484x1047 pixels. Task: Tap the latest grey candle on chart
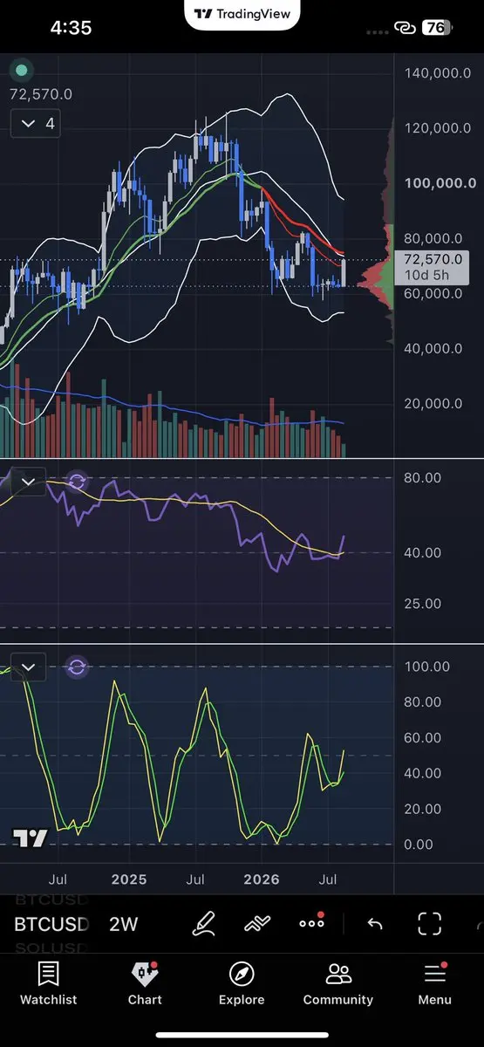click(x=345, y=271)
